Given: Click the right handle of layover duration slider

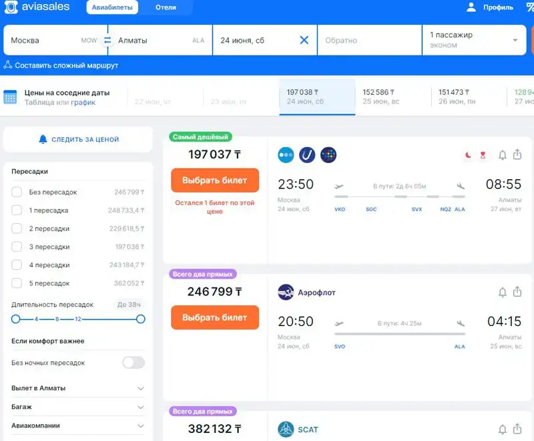Looking at the screenshot, I should coord(140,319).
